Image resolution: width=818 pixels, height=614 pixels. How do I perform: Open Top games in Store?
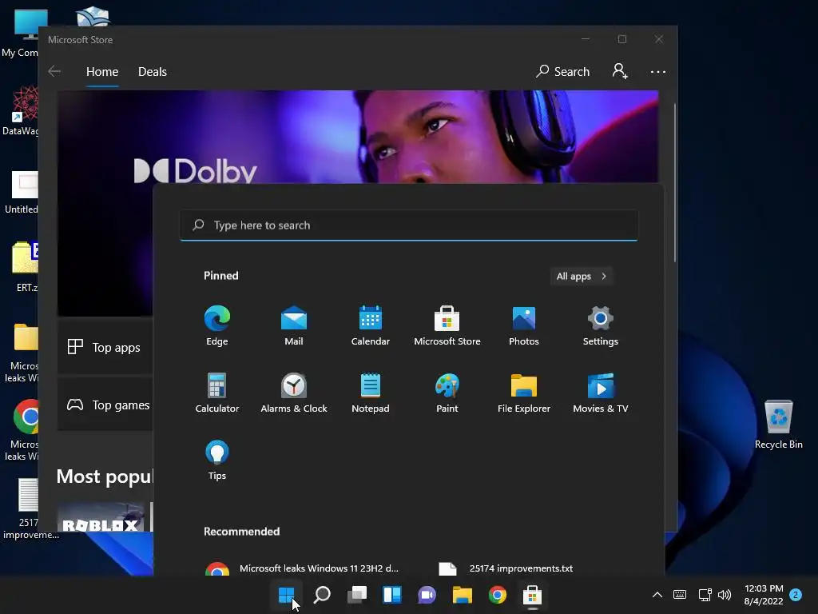coord(105,405)
